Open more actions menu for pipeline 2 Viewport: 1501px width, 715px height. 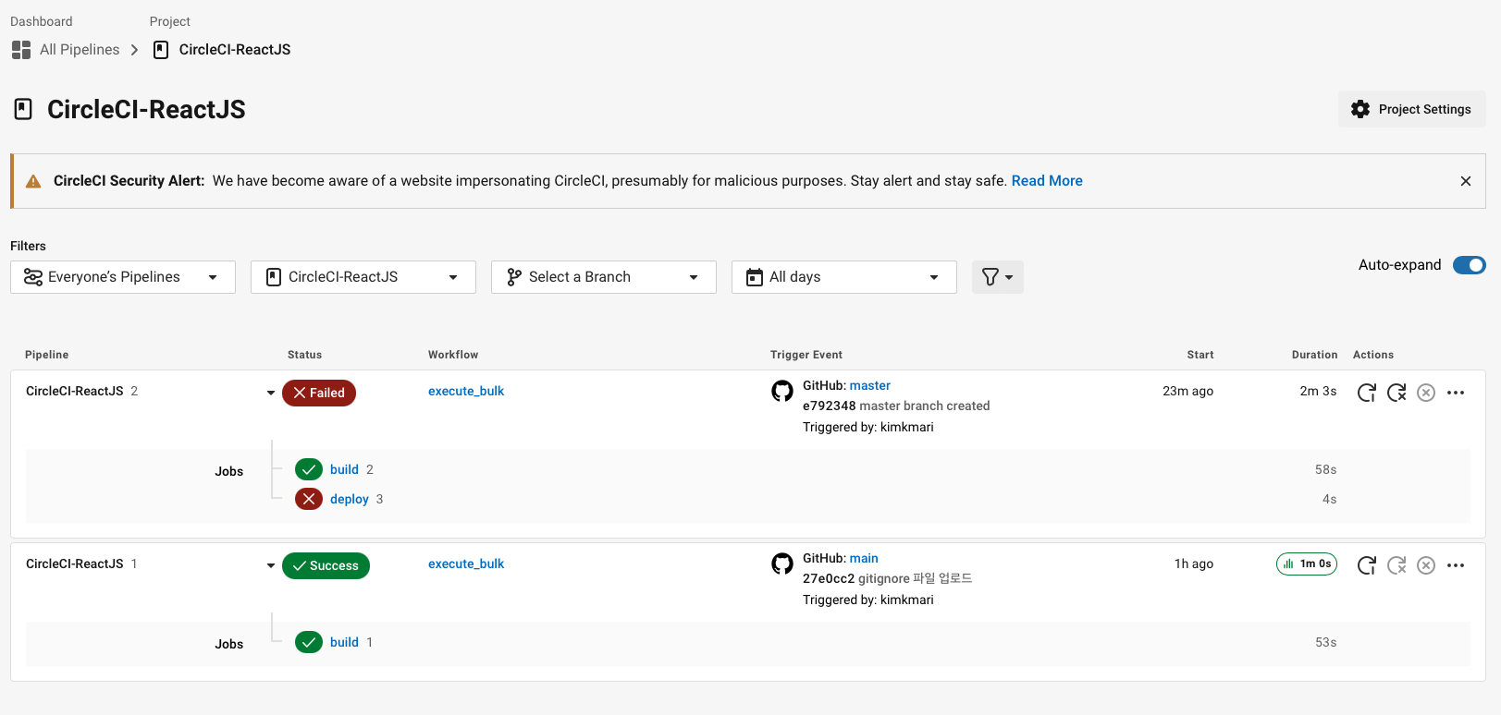[1456, 393]
